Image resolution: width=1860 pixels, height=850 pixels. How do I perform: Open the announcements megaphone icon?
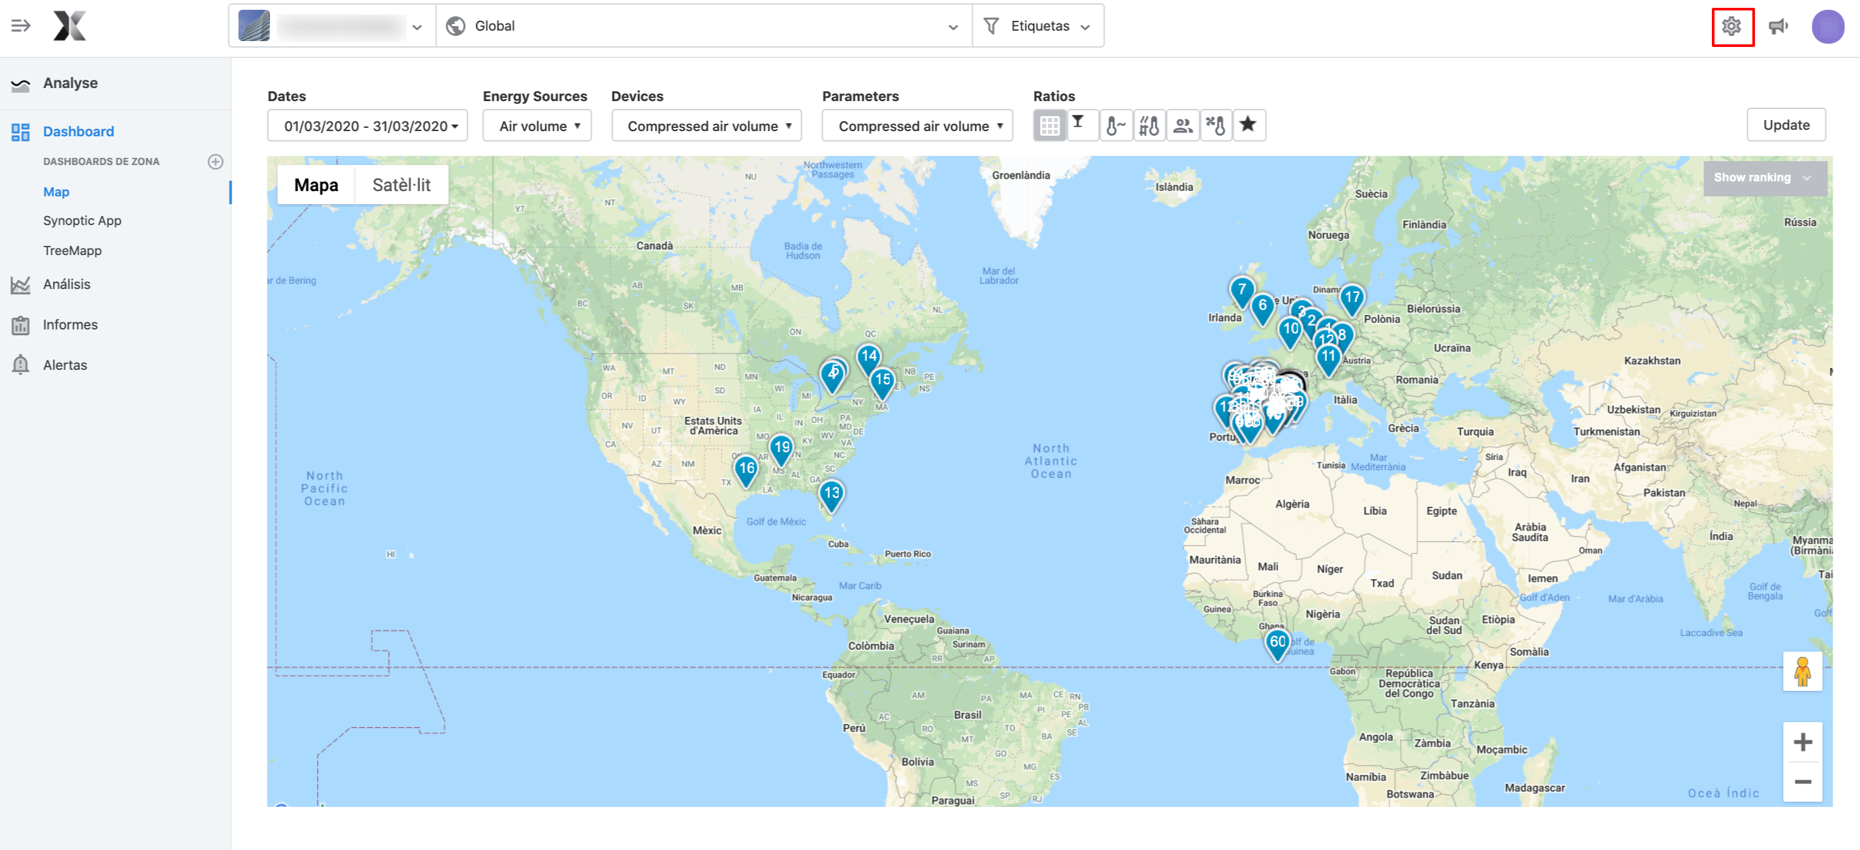(x=1778, y=27)
